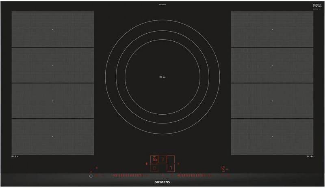The image size is (325, 188).
Task: Tap the Schott Ceran logo in the corner
Action: point(312,6)
